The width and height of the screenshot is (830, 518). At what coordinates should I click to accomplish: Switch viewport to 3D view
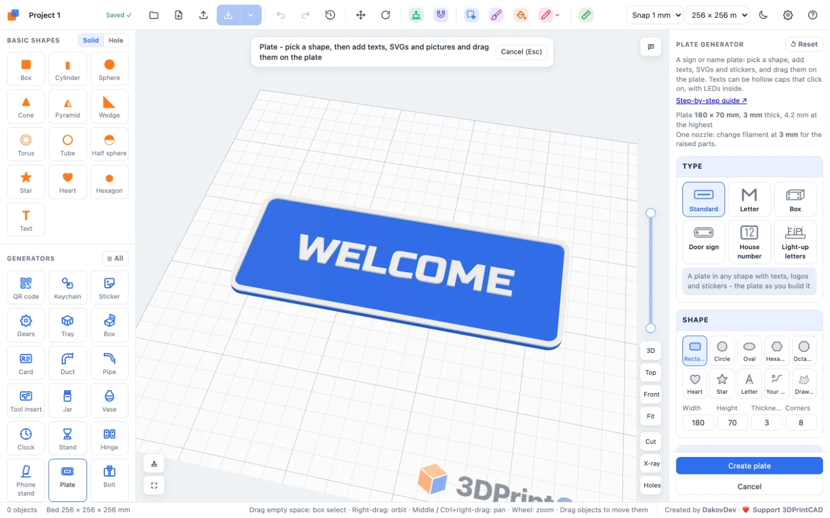pyautogui.click(x=650, y=350)
